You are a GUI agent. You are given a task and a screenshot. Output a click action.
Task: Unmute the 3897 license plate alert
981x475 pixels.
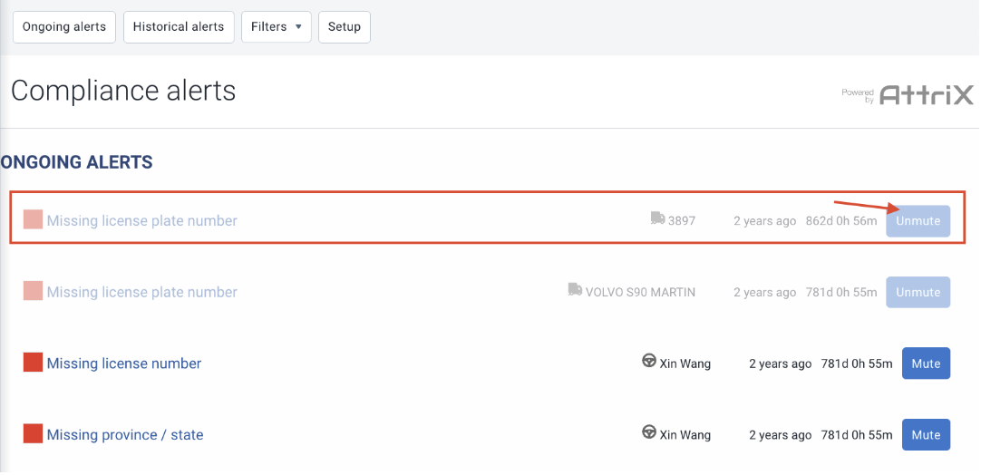[x=918, y=221]
